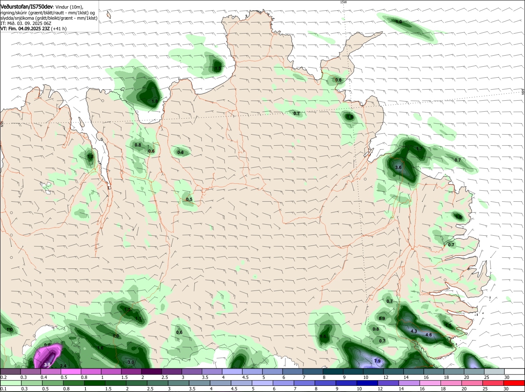Screen dimensions: 525x392
Task: Click bottom legend red swatch right of 30
Action: coord(515,383)
